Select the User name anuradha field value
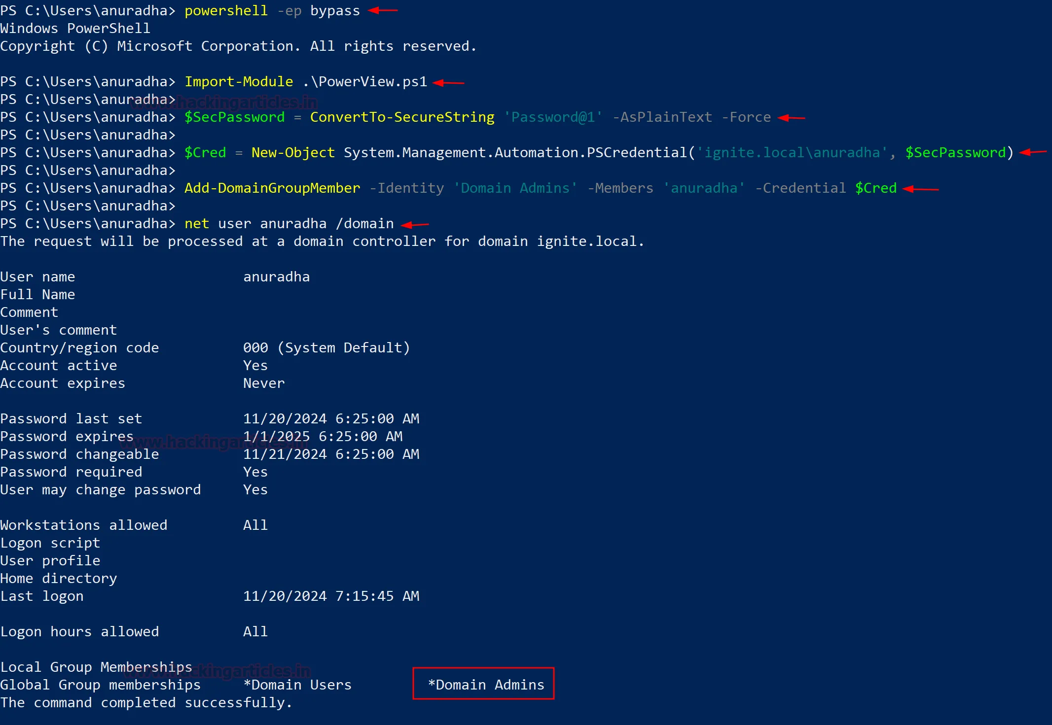This screenshot has height=725, width=1052. pos(276,276)
